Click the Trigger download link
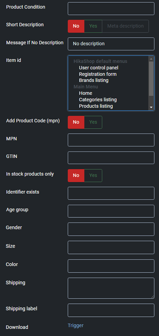This screenshot has width=159, height=336. point(75,326)
